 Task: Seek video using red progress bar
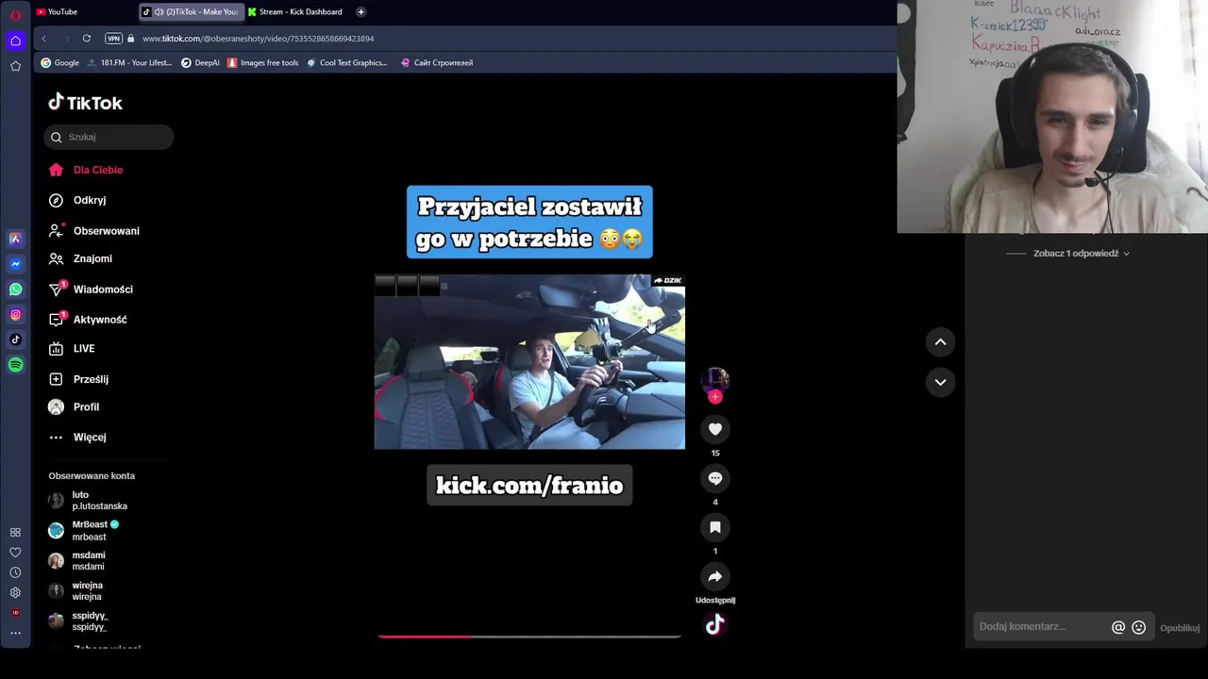point(528,637)
